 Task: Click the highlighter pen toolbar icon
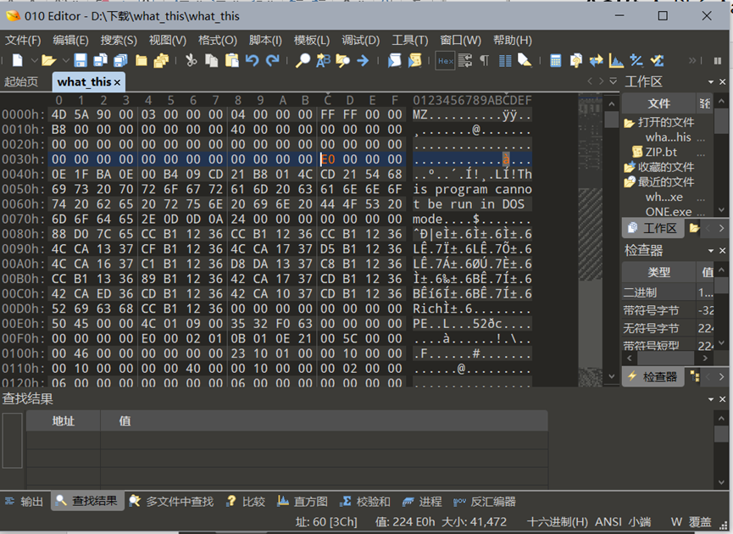point(525,60)
